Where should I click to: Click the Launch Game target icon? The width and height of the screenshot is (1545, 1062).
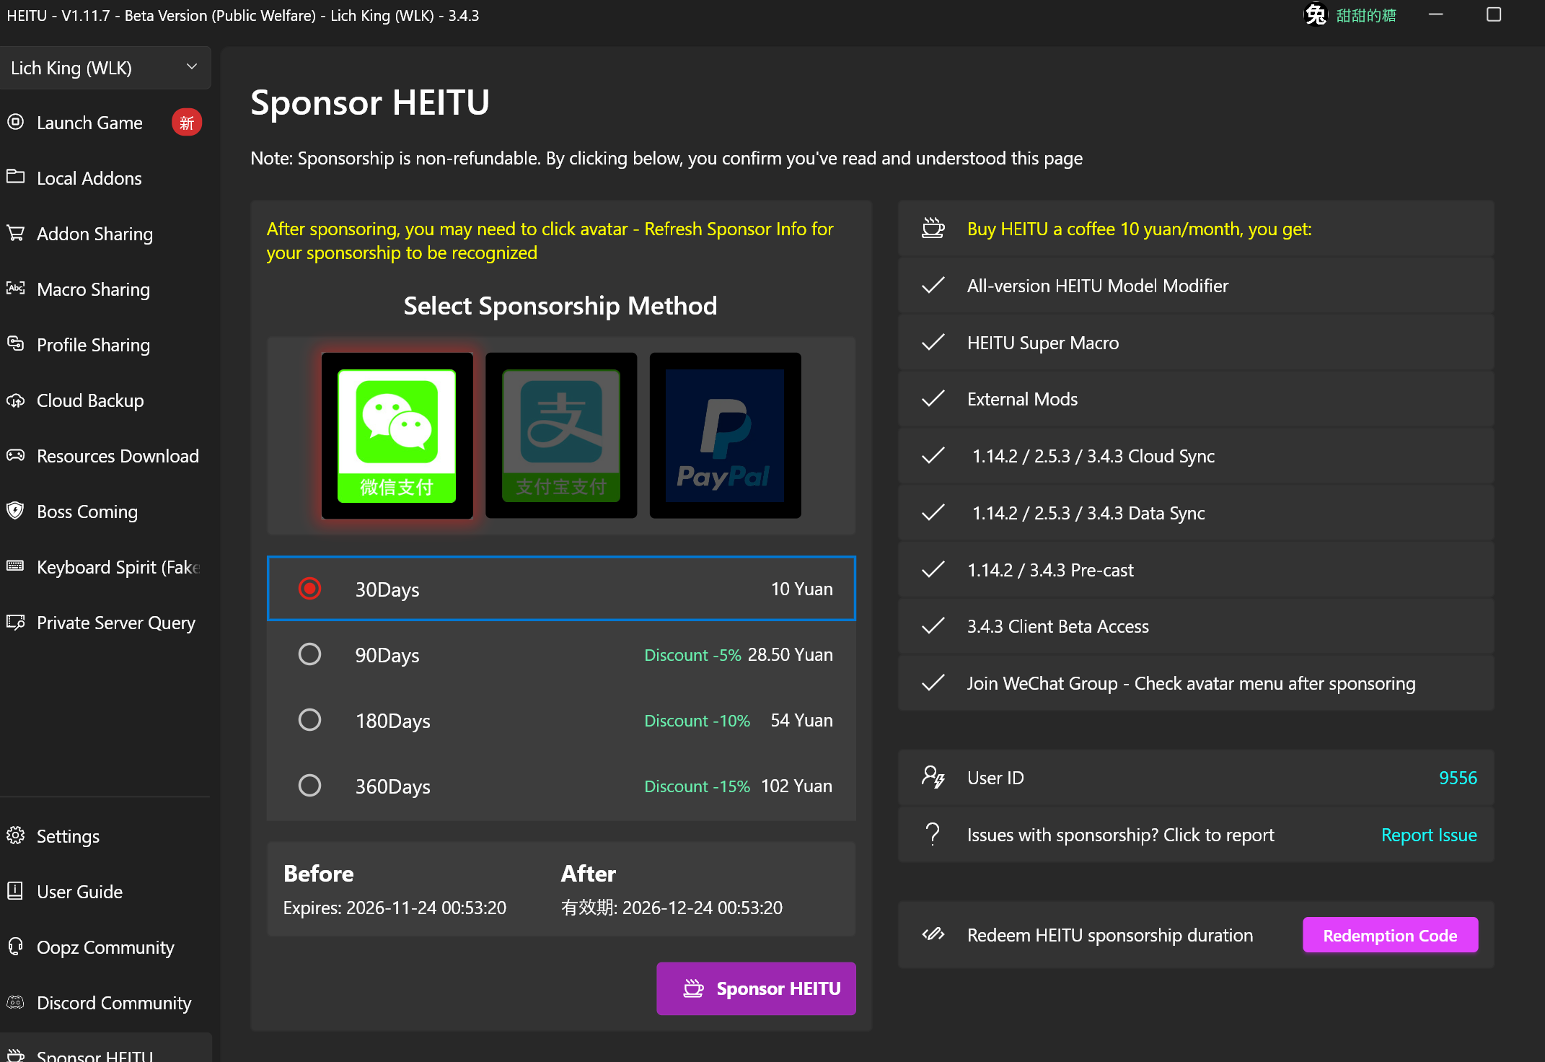pos(16,122)
